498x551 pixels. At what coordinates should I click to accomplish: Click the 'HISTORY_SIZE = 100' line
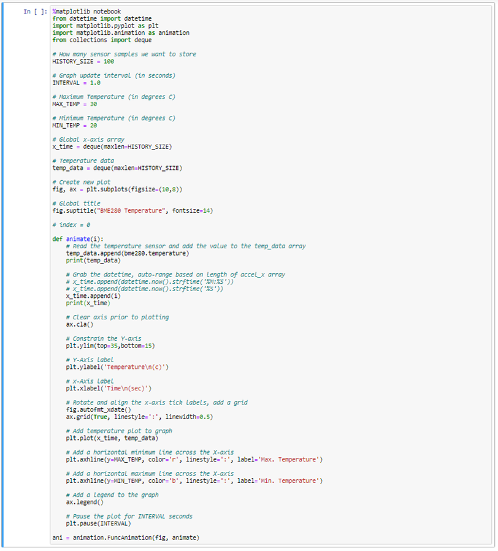83,61
